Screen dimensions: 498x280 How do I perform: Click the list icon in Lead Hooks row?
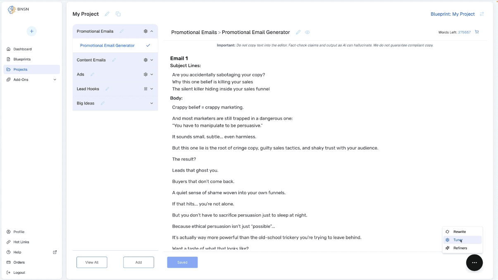click(145, 89)
